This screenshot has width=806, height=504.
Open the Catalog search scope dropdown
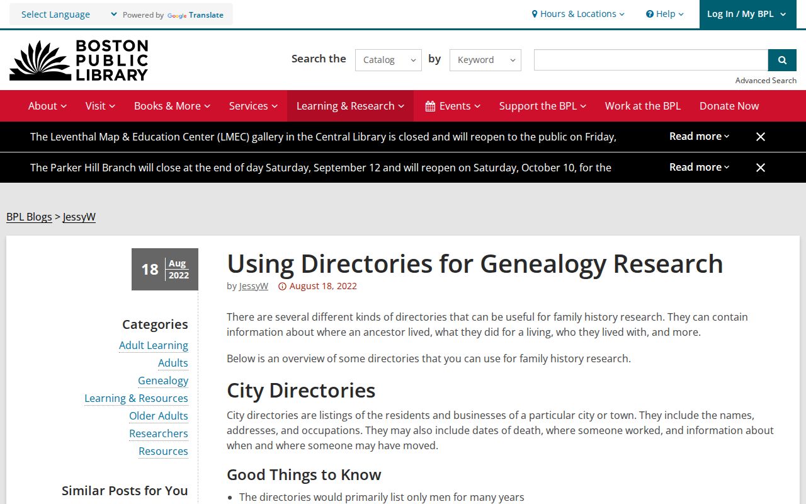pos(389,60)
